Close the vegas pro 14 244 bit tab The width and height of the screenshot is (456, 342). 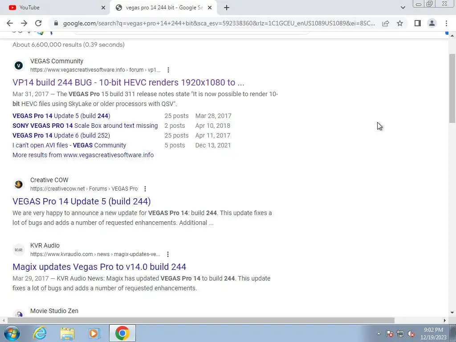210,8
